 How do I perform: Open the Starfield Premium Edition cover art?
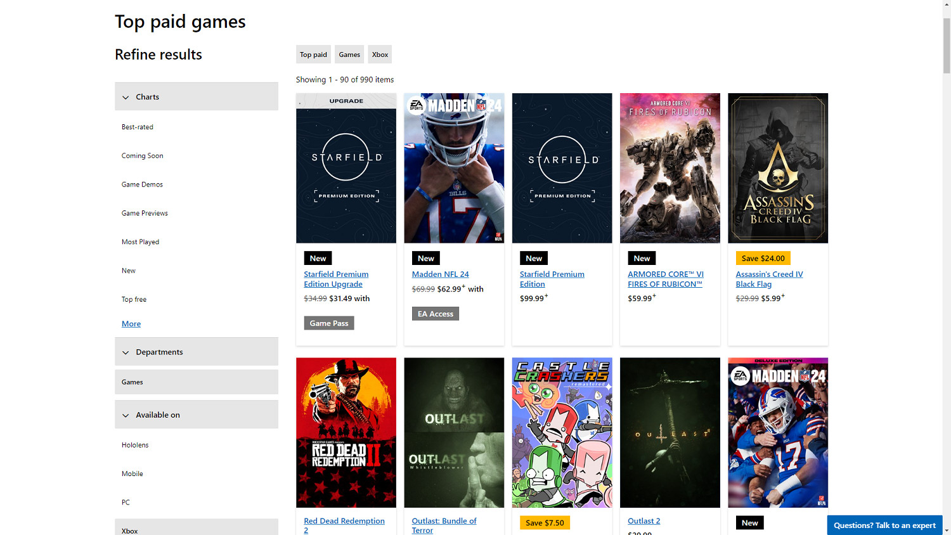click(562, 168)
